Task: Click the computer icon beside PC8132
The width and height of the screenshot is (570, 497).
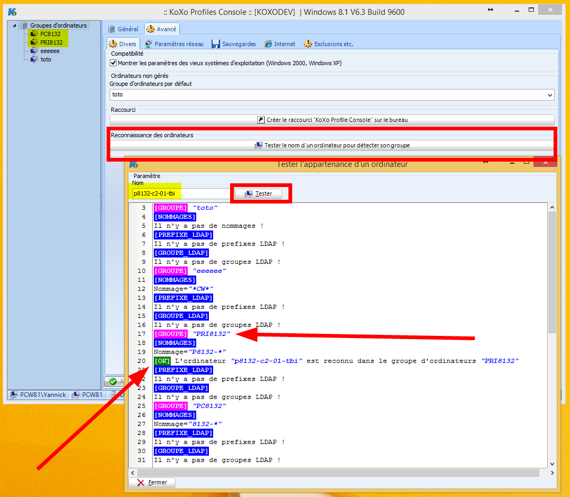Action: pos(34,34)
